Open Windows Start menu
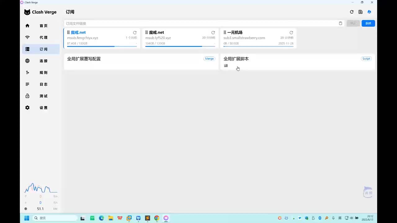Image resolution: width=397 pixels, height=223 pixels. [x=27, y=218]
